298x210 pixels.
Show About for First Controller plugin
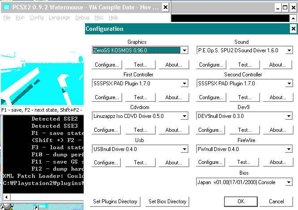(174, 97)
